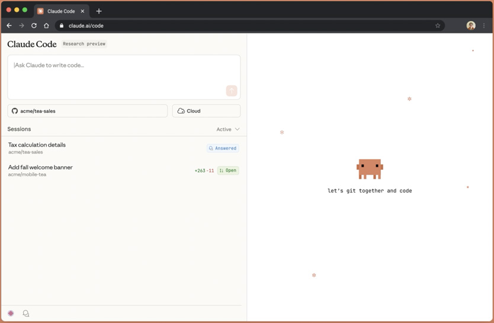Expand the Active sessions filter dropdown
Viewport: 494px width, 323px height.
click(x=228, y=129)
